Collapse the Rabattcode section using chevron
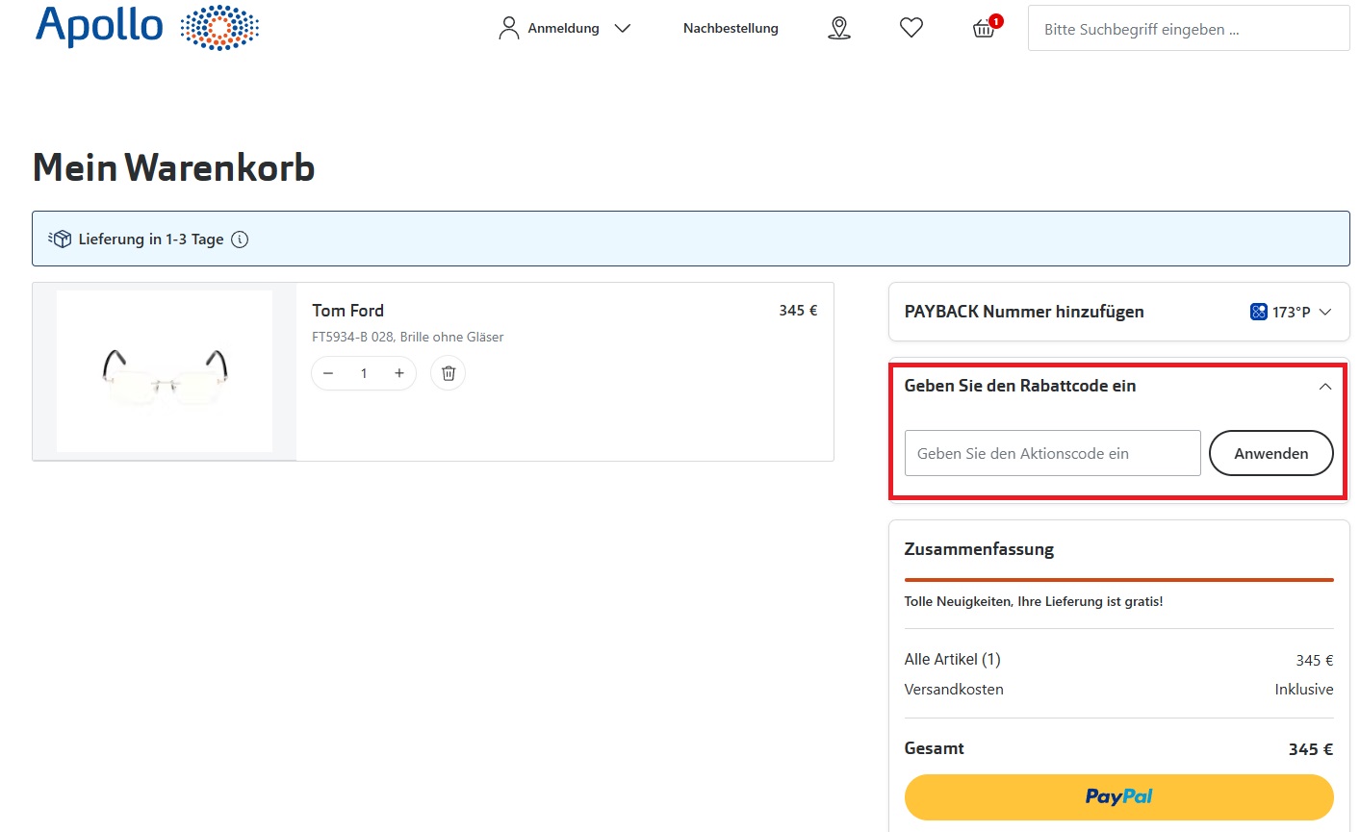1360x832 pixels. (1325, 387)
